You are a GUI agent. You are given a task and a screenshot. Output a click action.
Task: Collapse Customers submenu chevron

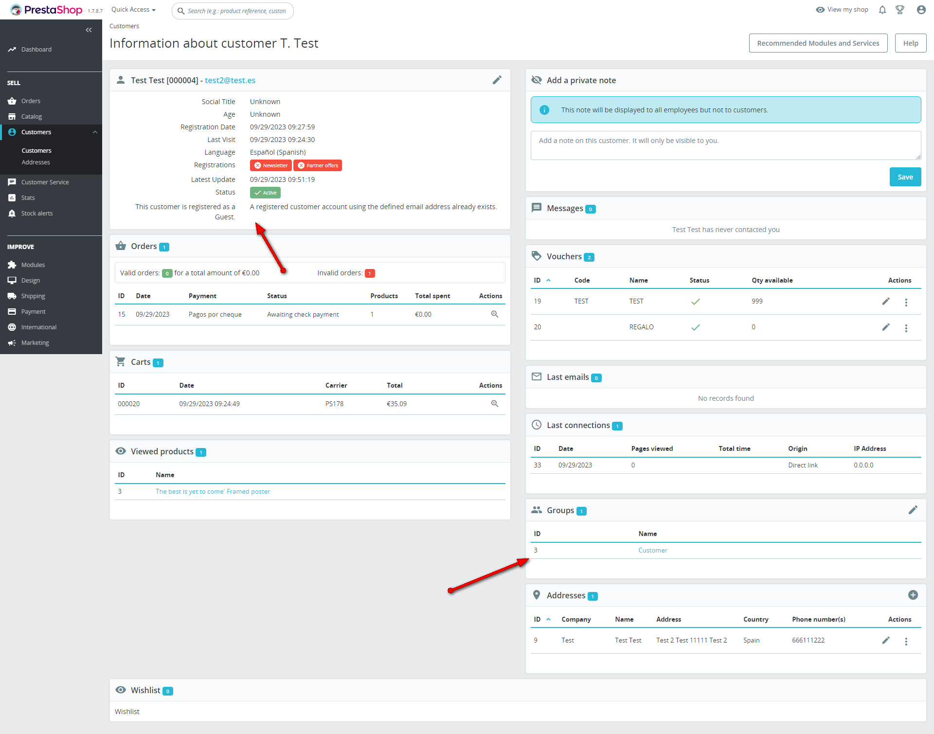[95, 132]
